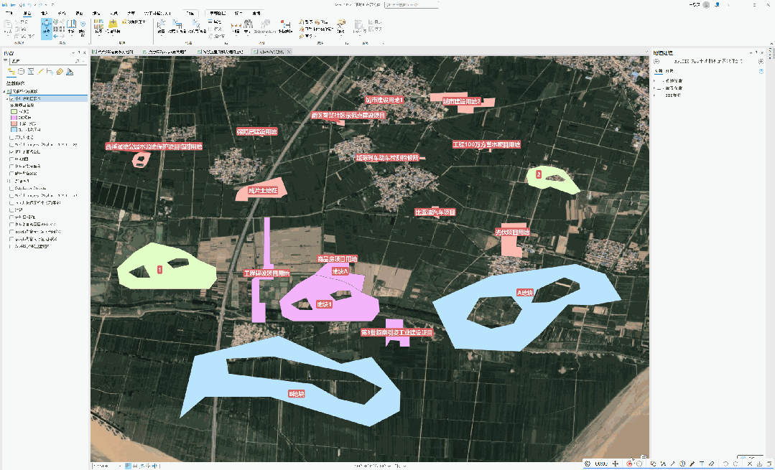Expand first category in Geoprocessing pane
Viewport: 775px width, 470px height.
[654, 80]
